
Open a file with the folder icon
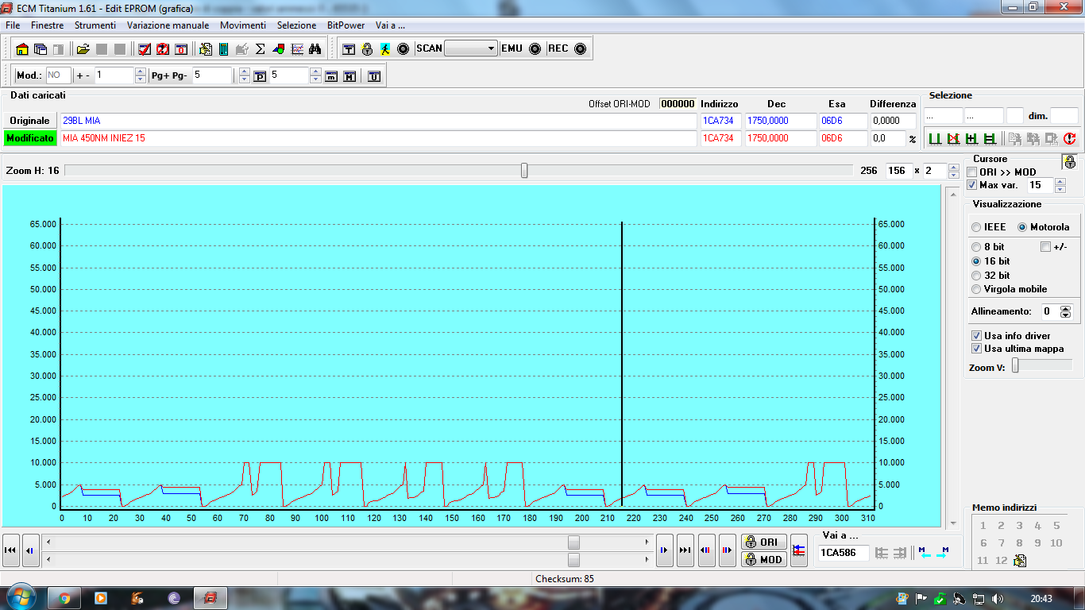83,48
